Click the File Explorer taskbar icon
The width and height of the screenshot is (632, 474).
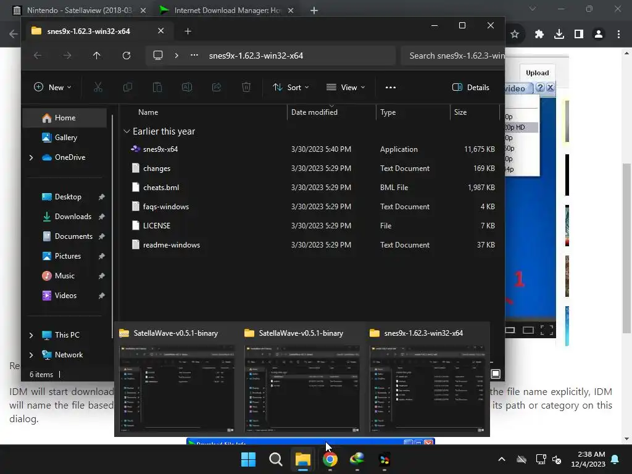(x=302, y=459)
